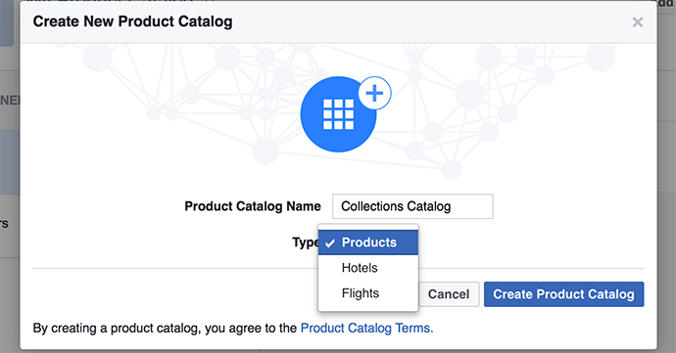Screen dimensions: 676x353
Task: Choose Flights as the catalog type
Action: click(x=368, y=293)
